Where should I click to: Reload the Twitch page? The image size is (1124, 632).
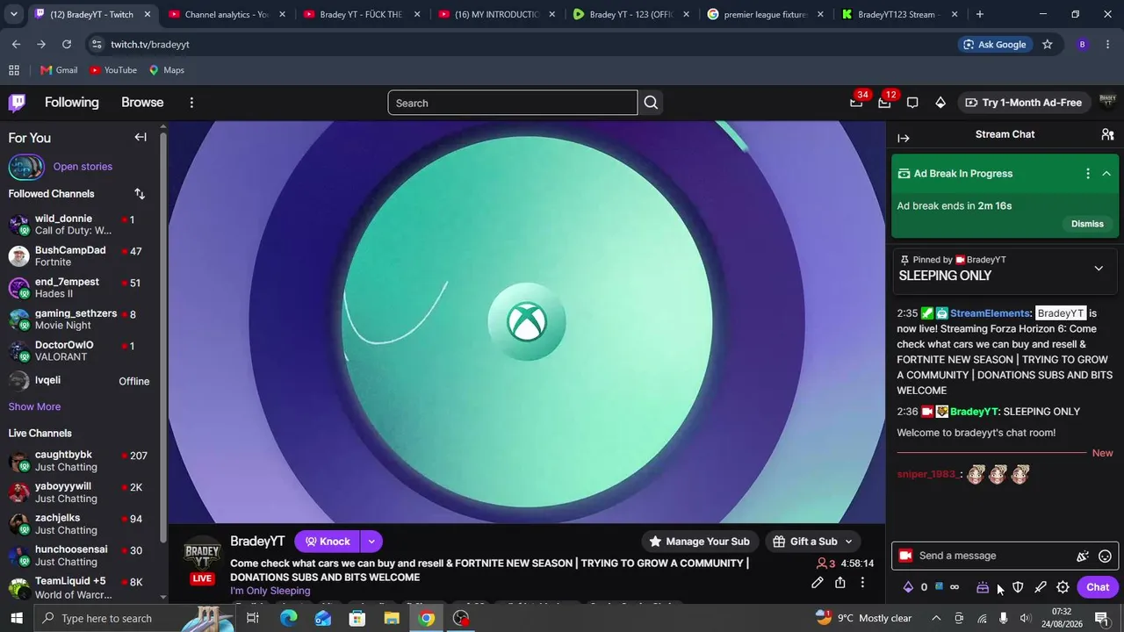coord(67,44)
